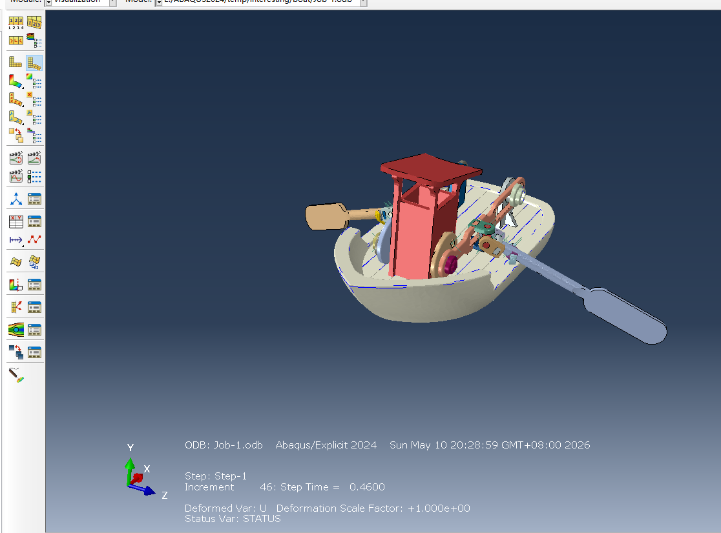This screenshot has width=721, height=533.
Task: Open Free Body Cut Manager
Action: pos(34,307)
